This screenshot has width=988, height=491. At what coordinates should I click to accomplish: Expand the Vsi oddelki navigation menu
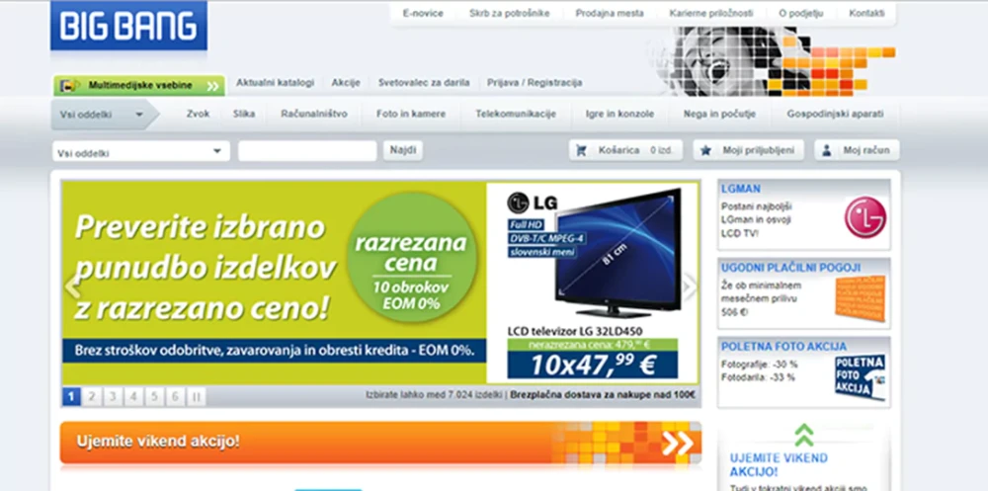point(103,115)
